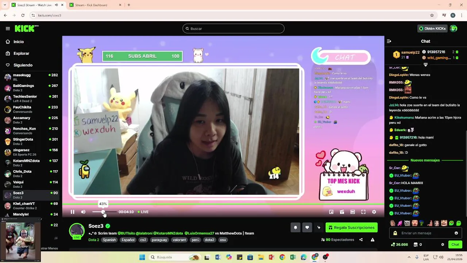Click the Buscar search field

click(x=233, y=28)
